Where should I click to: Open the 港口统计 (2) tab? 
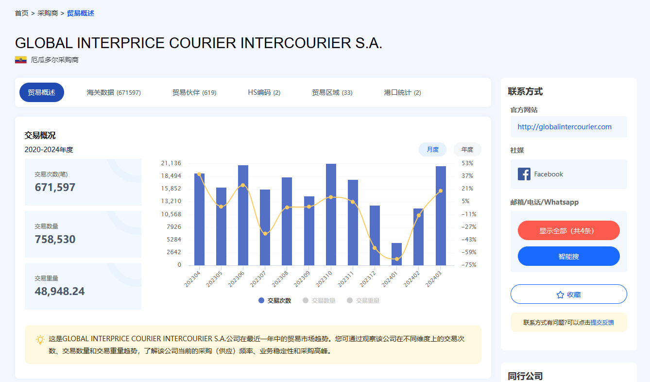(x=402, y=92)
